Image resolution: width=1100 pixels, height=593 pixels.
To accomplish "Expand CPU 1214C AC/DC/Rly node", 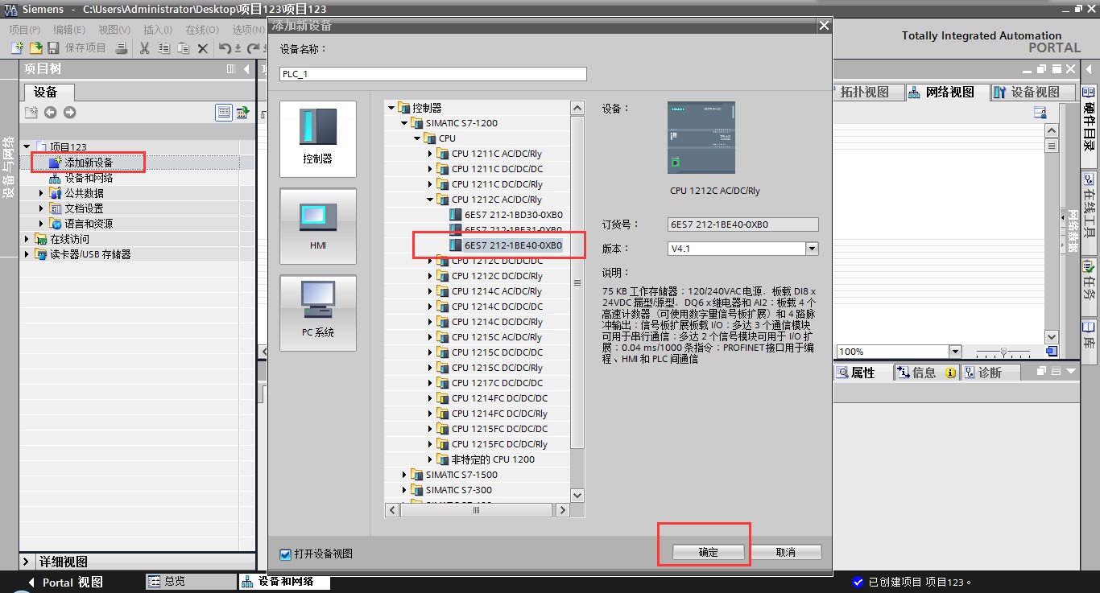I will point(430,291).
